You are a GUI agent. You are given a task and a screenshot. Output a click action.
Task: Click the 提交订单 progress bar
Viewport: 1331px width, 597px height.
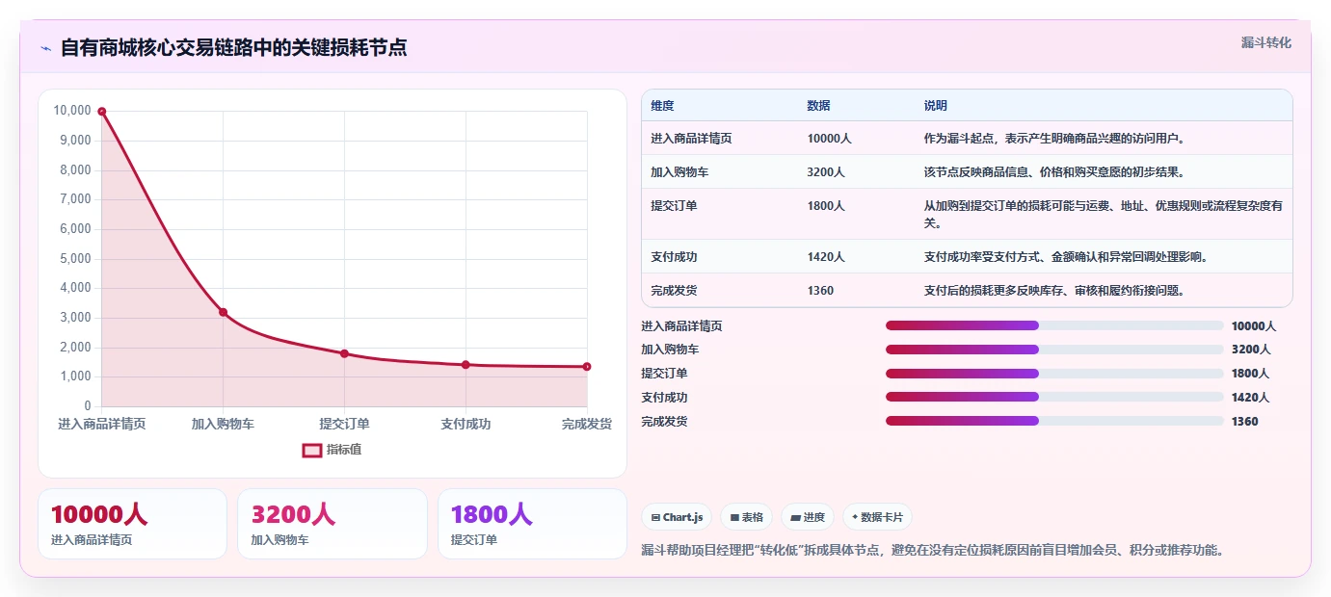pos(1054,374)
